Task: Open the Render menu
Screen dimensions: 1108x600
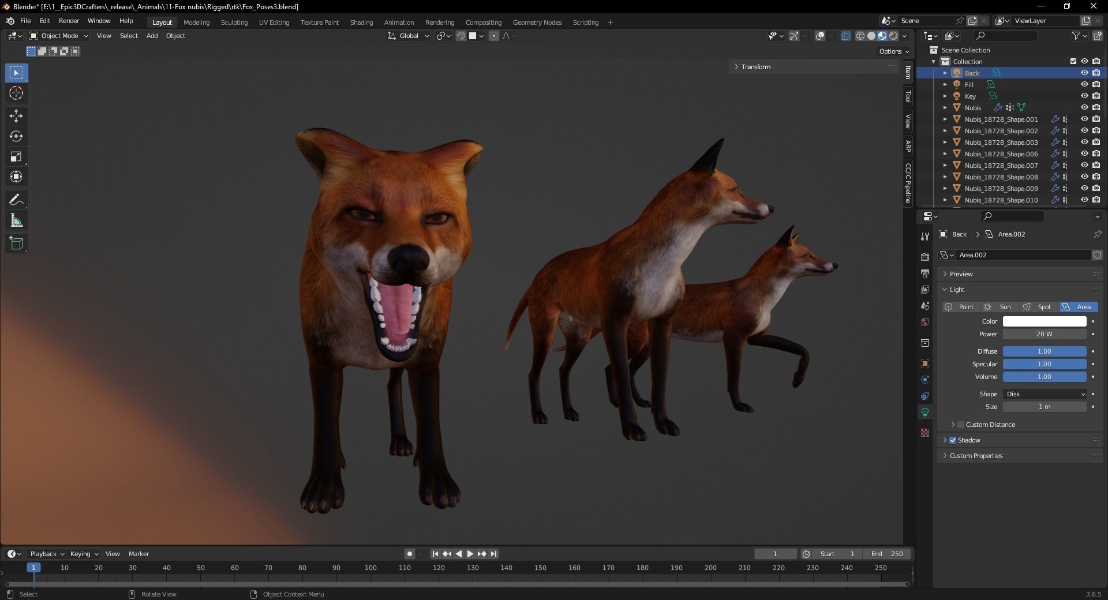Action: pos(69,21)
